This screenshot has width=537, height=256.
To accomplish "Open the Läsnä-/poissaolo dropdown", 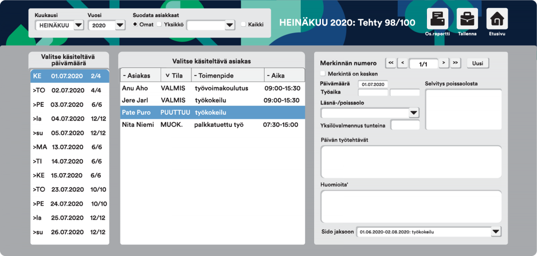I will (414, 113).
